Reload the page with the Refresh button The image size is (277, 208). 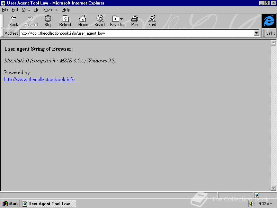coord(65,21)
